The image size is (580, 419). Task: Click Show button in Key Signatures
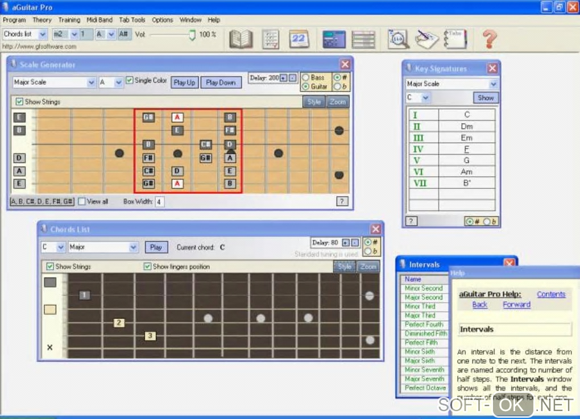[485, 98]
